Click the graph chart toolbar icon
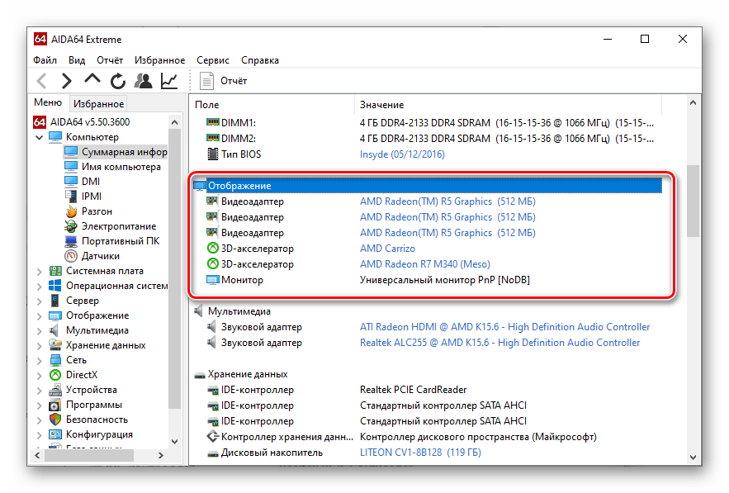The height and width of the screenshot is (493, 729). pos(168,81)
